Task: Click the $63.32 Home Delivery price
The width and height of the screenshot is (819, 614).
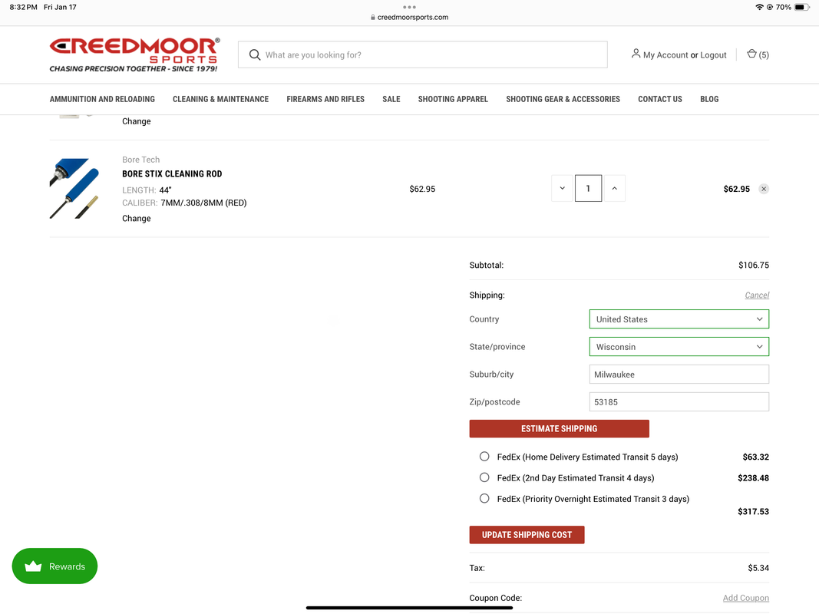Action: coord(756,457)
